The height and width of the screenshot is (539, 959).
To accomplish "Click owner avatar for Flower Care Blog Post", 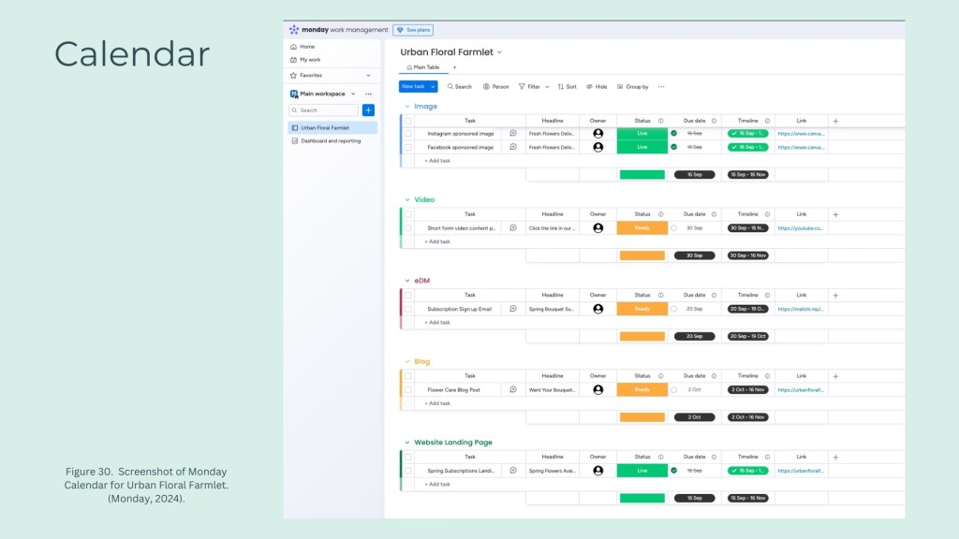I will [x=598, y=389].
